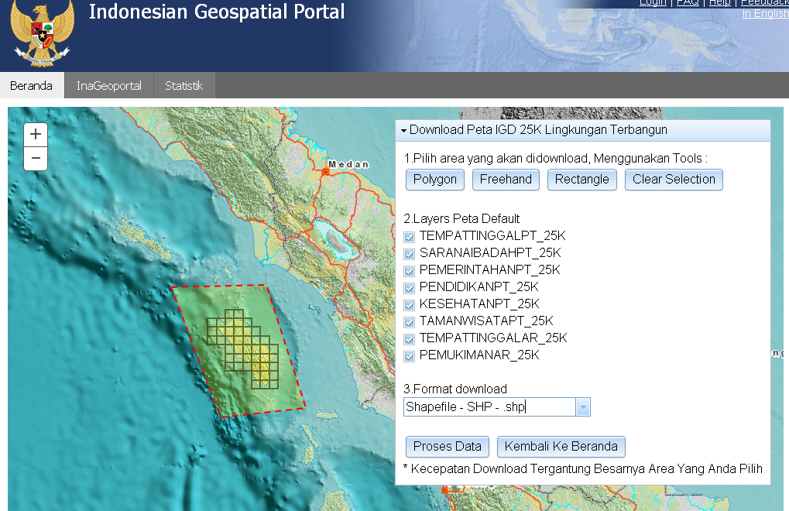Switch to the InaGeoportal tab

pos(108,85)
